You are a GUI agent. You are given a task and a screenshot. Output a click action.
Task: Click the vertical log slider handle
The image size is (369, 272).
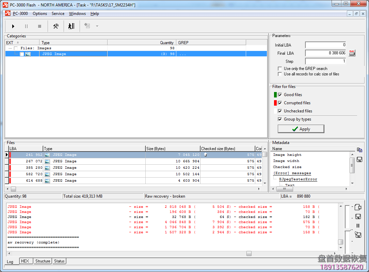(348, 230)
